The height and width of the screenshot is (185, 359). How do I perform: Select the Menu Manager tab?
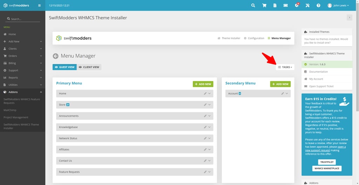pos(279,38)
